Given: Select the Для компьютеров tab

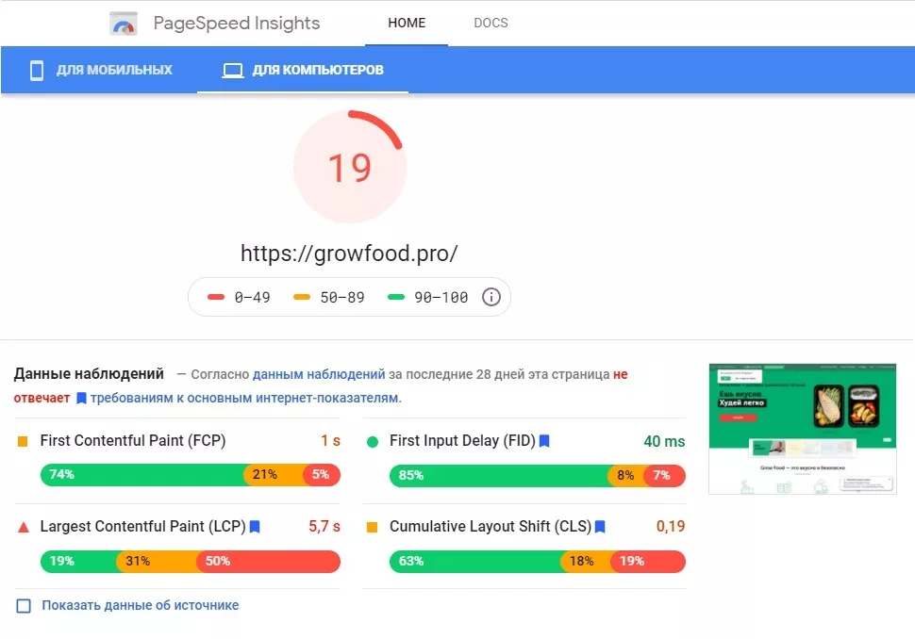Looking at the screenshot, I should coord(303,70).
